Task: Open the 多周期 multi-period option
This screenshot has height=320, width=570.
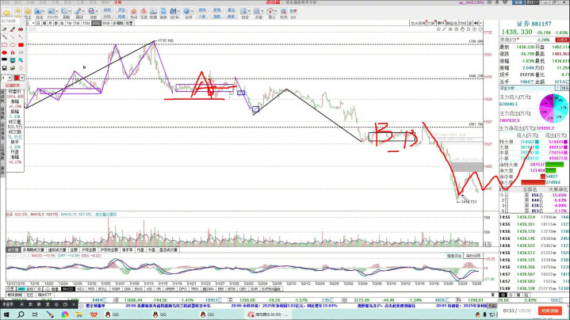Action: click(118, 23)
